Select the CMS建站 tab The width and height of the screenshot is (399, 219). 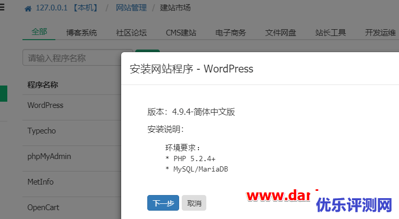181,32
